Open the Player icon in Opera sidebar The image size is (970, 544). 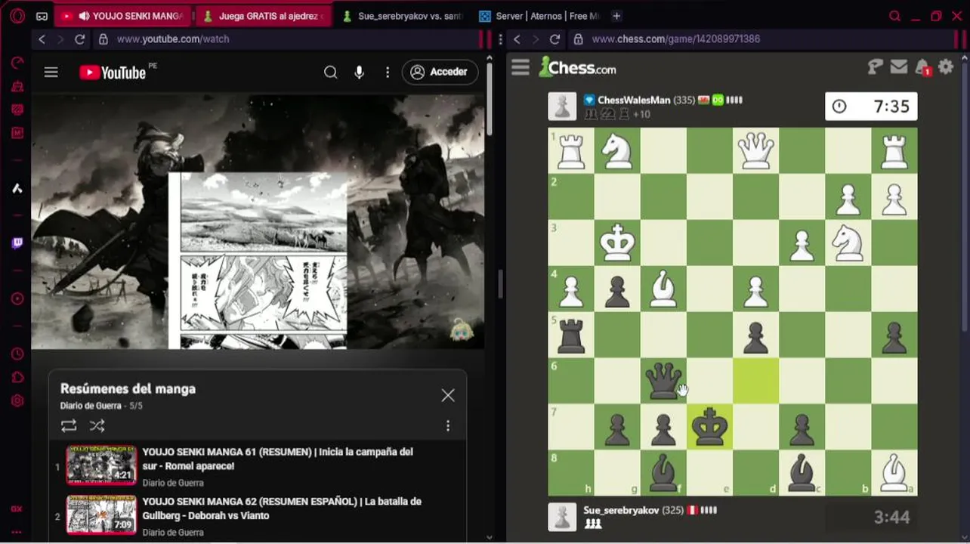pyautogui.click(x=17, y=298)
